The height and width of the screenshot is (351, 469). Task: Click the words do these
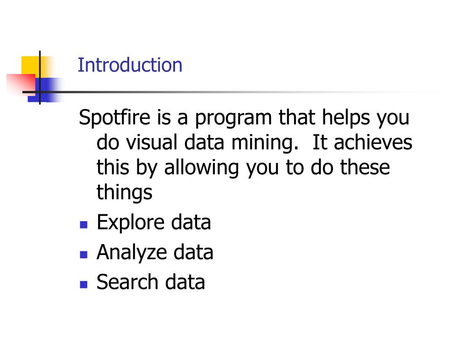(350, 167)
